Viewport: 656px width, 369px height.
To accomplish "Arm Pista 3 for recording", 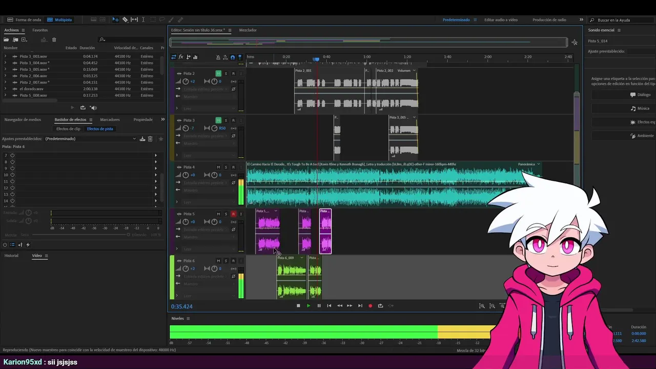I will pos(233,120).
